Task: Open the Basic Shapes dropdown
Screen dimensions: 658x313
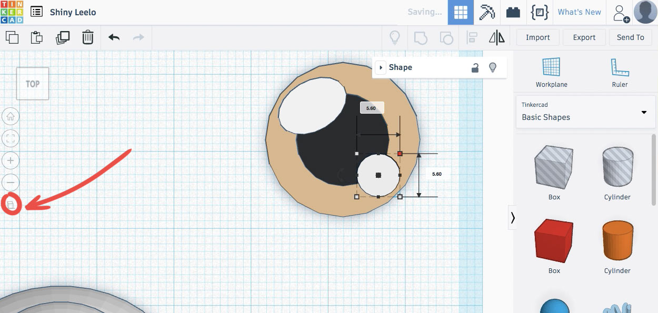Action: coord(584,112)
